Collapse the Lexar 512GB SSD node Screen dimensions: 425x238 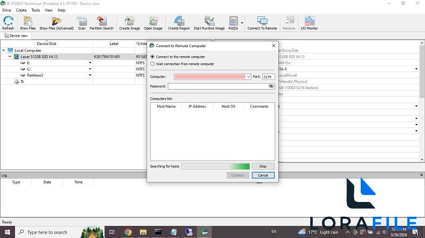click(10, 57)
